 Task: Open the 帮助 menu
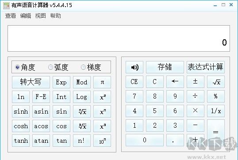pos(56,15)
